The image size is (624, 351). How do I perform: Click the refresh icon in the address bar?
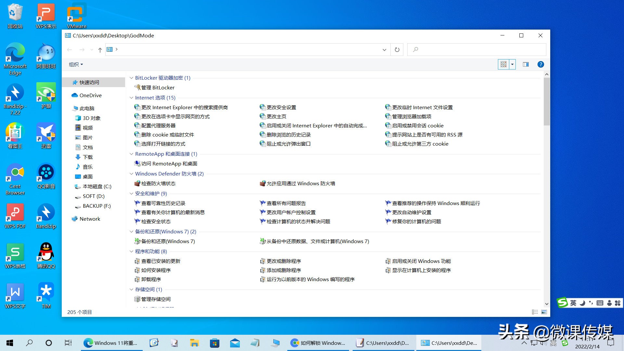[397, 49]
